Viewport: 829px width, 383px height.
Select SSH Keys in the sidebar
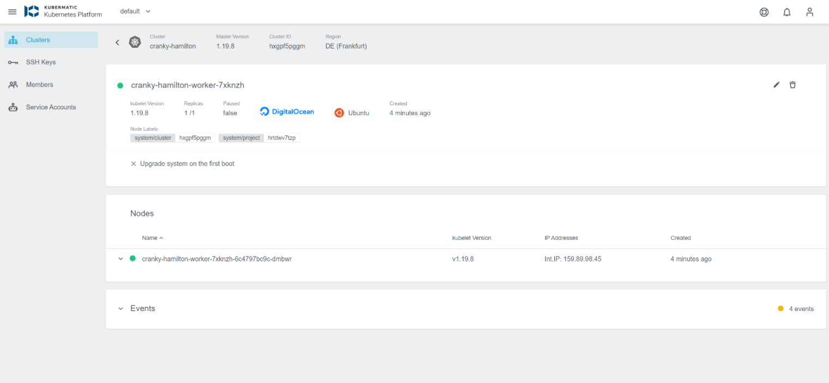click(41, 62)
